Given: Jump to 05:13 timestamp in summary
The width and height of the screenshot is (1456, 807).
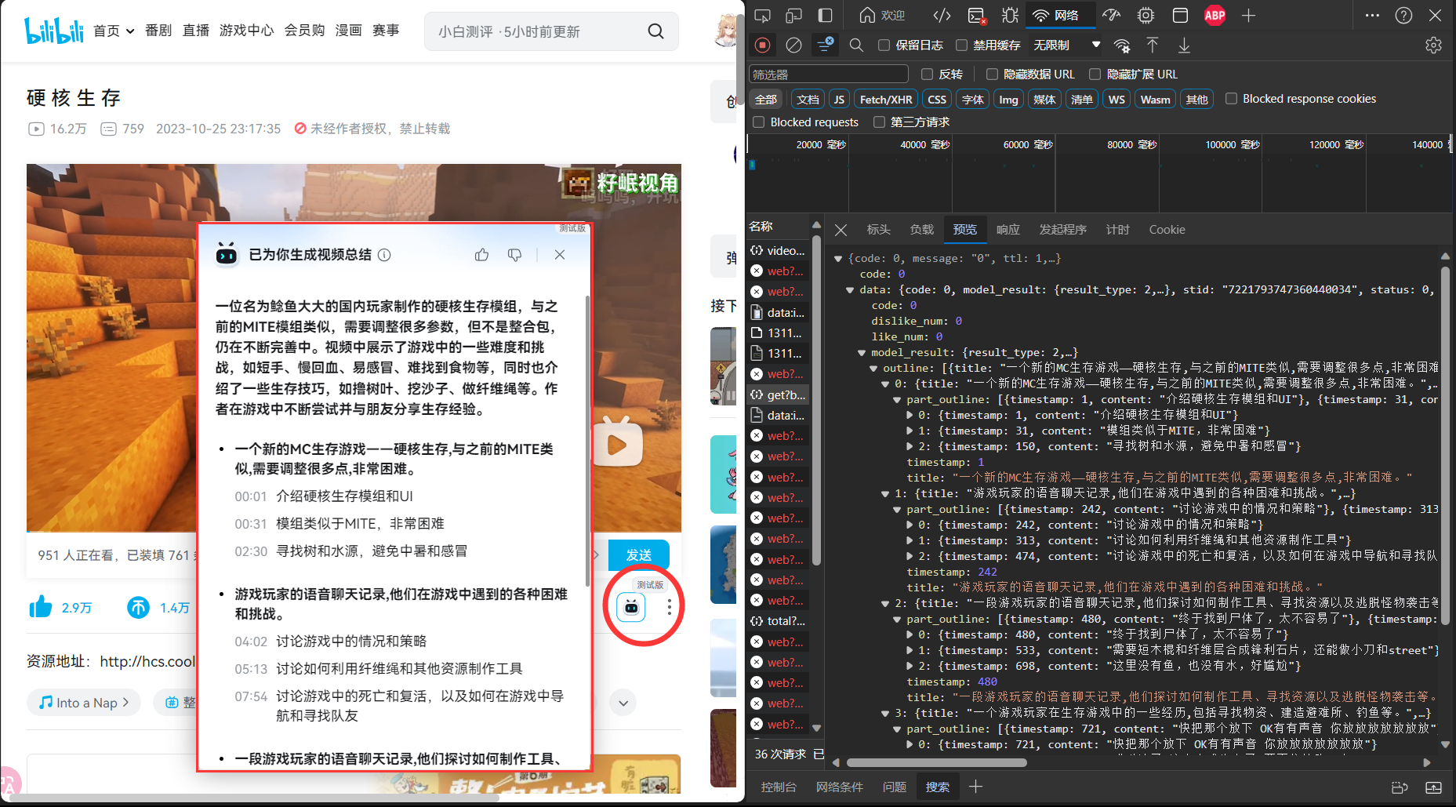Looking at the screenshot, I should 251,669.
